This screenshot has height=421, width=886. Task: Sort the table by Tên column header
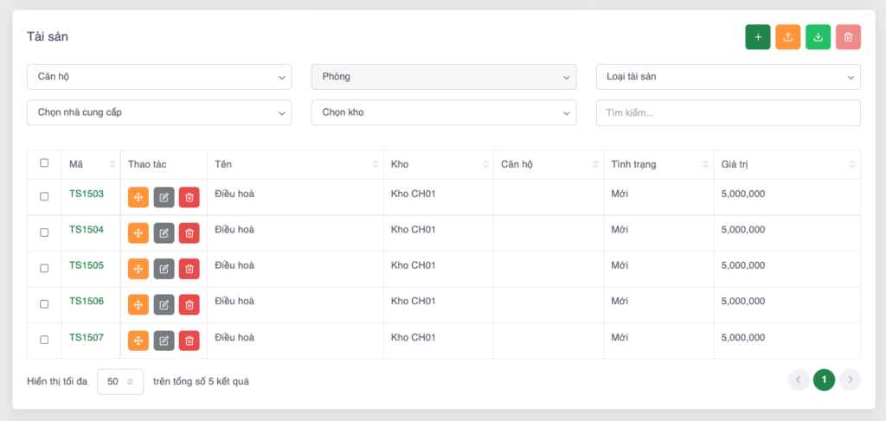[294, 164]
